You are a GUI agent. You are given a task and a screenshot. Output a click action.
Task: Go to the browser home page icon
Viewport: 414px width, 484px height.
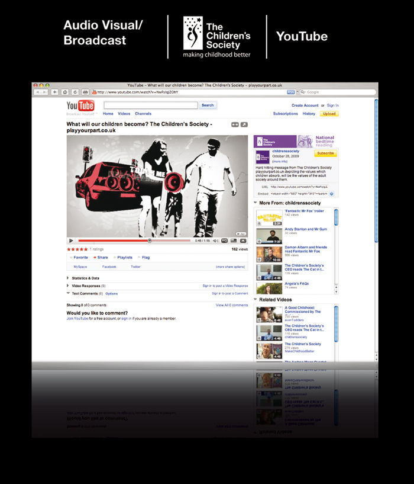(64, 92)
